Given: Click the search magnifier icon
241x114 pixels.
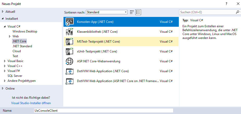Looking at the screenshot, I should point(237,12).
